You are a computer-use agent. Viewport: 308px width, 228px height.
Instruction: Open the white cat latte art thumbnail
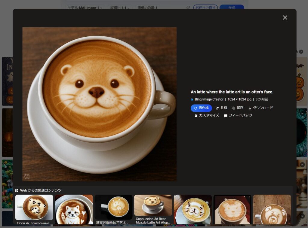tap(74, 209)
